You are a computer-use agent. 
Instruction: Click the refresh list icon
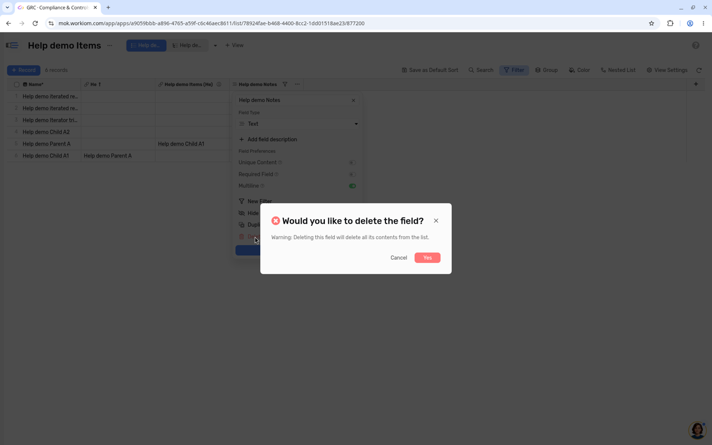[699, 70]
